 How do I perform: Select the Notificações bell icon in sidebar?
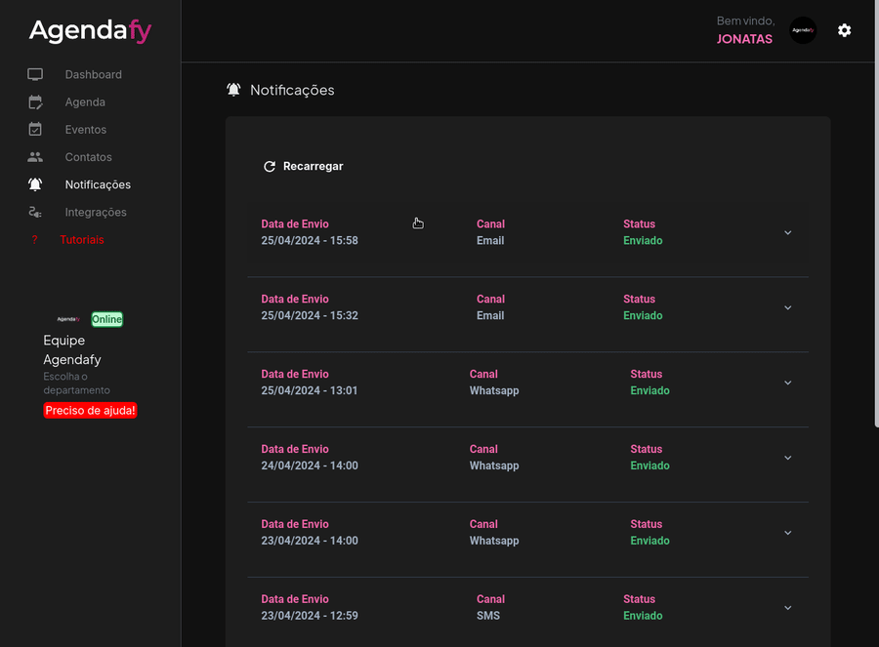[35, 183]
